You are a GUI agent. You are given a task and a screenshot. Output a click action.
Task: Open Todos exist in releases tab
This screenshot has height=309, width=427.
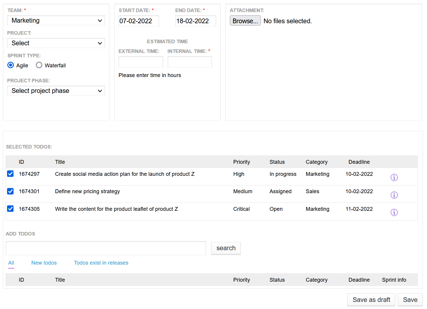click(x=101, y=263)
